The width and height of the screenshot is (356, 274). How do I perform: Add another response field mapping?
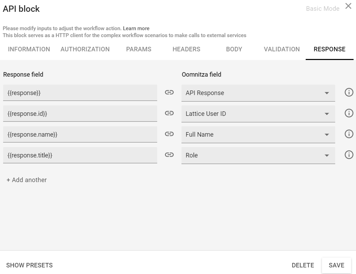point(27,180)
